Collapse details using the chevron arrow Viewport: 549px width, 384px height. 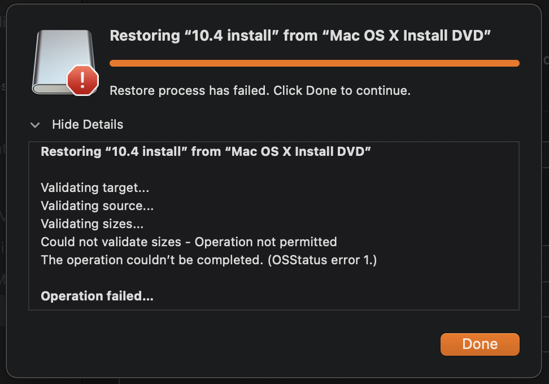[35, 125]
